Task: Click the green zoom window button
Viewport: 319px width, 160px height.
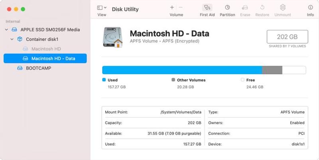Action: [x=23, y=9]
